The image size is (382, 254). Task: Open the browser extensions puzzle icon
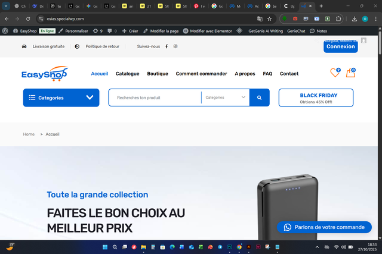(338, 19)
